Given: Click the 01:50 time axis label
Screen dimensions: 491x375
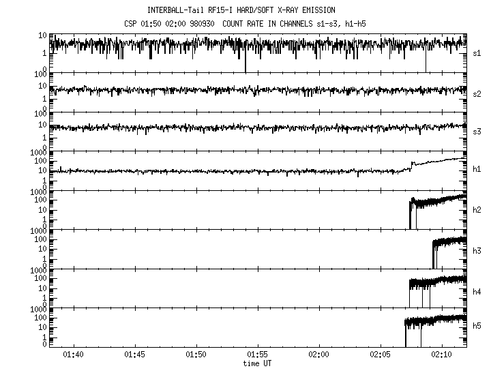Looking at the screenshot, I should tap(196, 354).
